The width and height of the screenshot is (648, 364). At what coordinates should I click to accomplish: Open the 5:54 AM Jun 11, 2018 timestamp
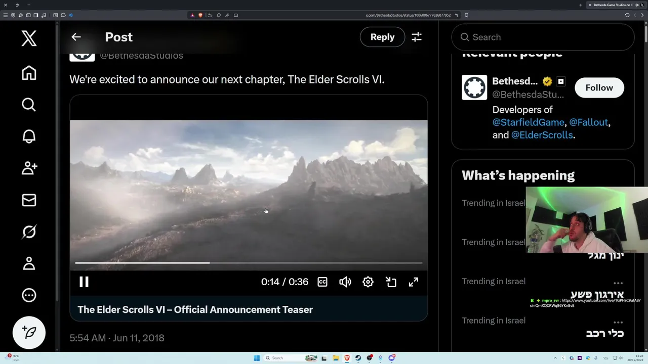(x=117, y=338)
